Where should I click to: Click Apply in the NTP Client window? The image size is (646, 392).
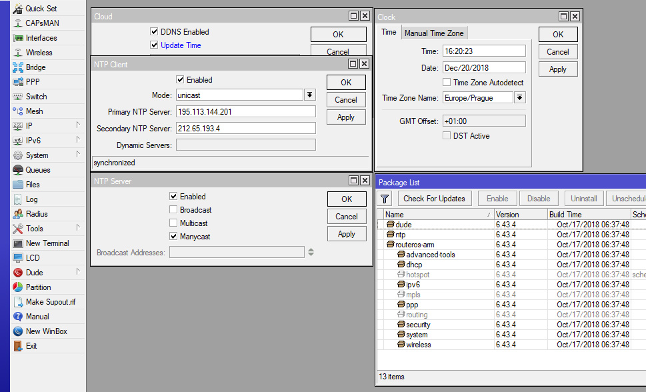(x=346, y=117)
